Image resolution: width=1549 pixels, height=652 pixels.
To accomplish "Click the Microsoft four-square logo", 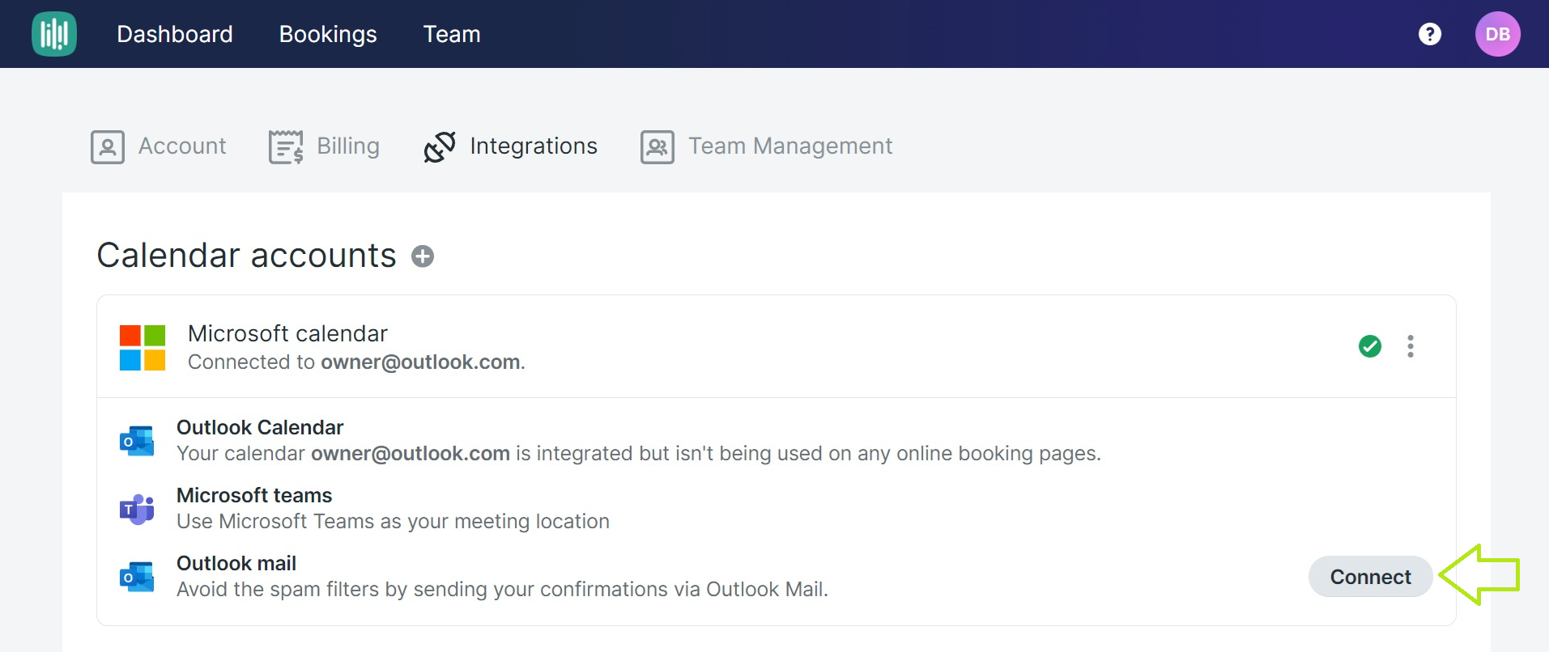I will (x=143, y=348).
